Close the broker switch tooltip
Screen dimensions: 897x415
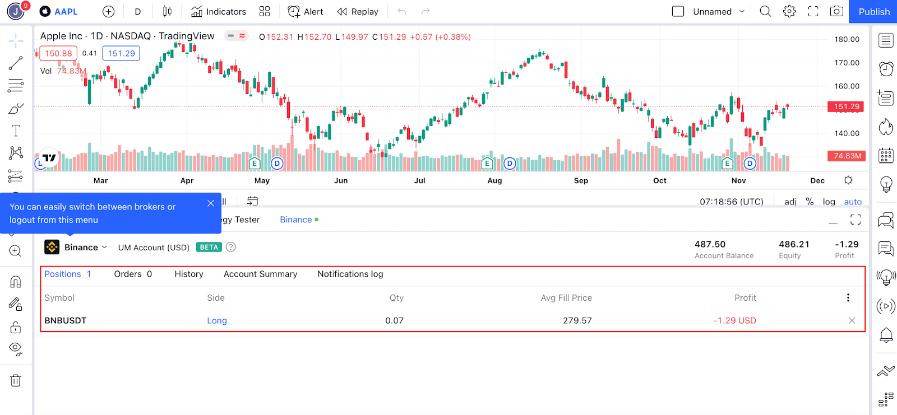211,203
